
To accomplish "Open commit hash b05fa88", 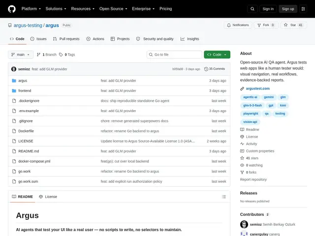I will pyautogui.click(x=178, y=69).
